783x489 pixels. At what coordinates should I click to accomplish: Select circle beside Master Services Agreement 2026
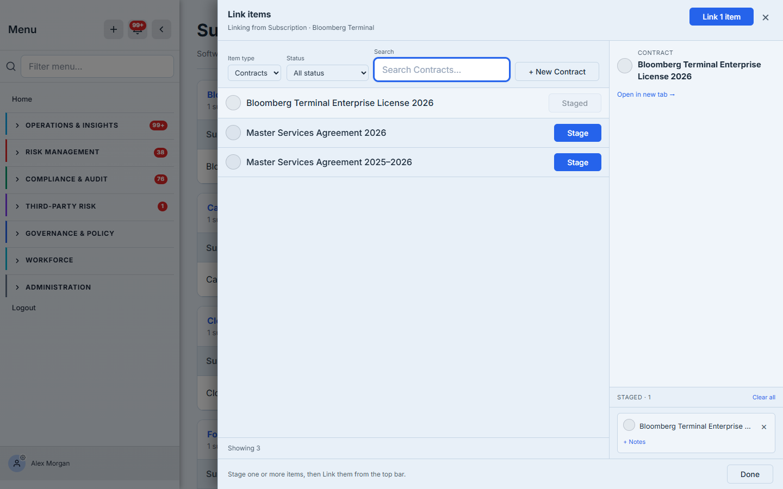[x=233, y=133]
